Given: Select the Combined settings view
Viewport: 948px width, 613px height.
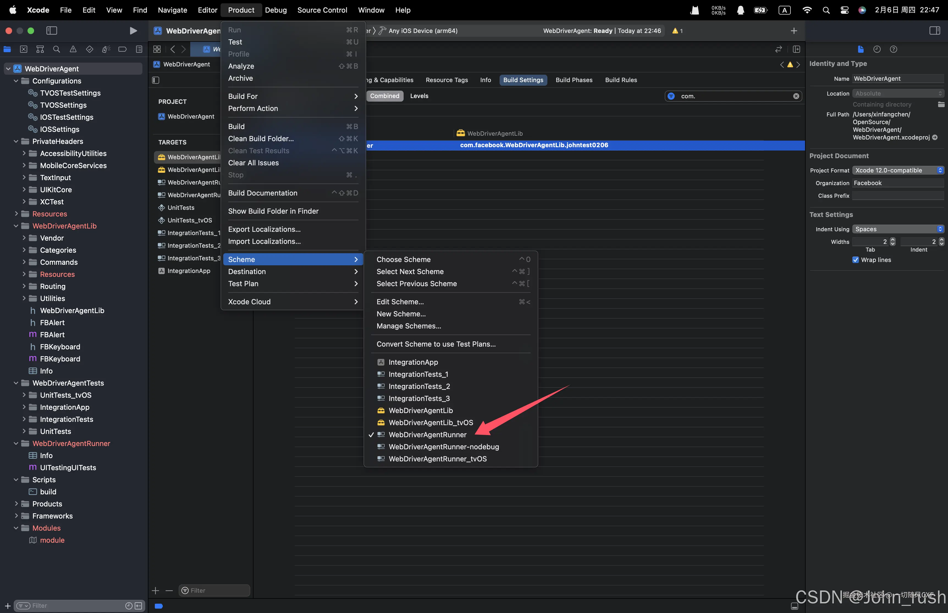Looking at the screenshot, I should click(384, 96).
